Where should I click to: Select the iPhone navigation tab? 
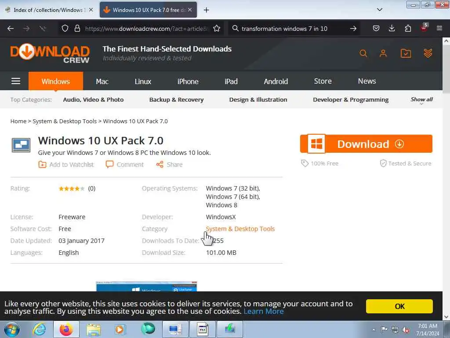pos(188,81)
